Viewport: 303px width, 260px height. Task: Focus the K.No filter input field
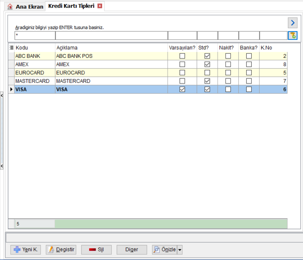(x=273, y=36)
